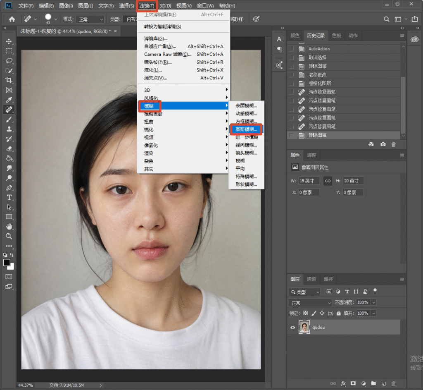Click the qudou layer thumbnail
This screenshot has height=390, width=423.
(304, 327)
